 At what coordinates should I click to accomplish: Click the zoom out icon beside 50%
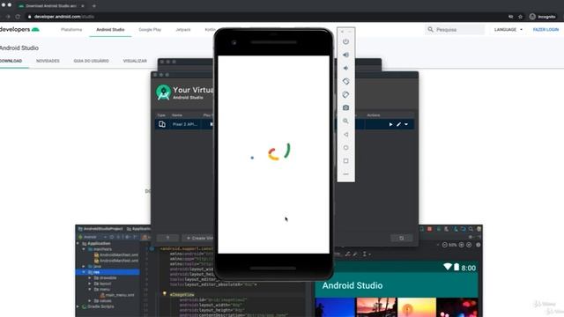pos(444,245)
